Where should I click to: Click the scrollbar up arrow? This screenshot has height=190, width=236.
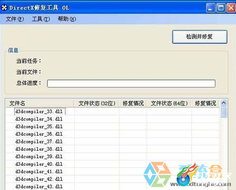coord(224,102)
